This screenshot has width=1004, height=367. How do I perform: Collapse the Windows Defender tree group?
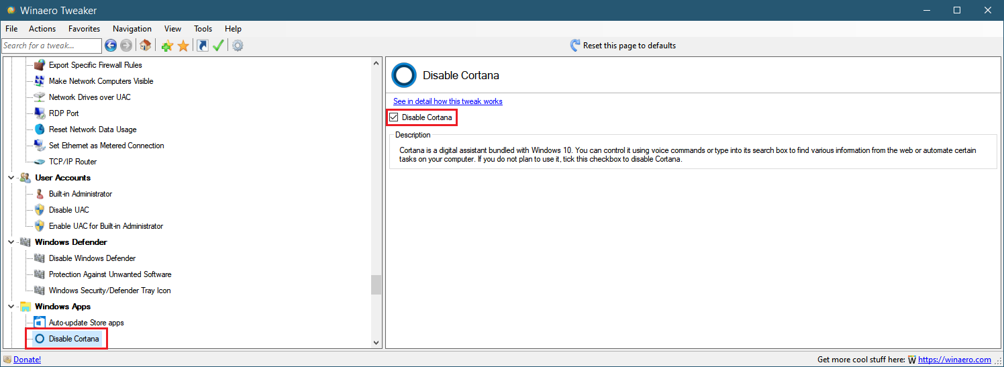coord(11,242)
